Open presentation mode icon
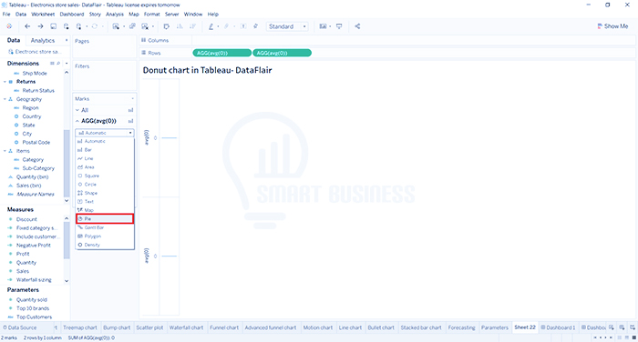This screenshot has width=638, height=342. pyautogui.click(x=339, y=26)
